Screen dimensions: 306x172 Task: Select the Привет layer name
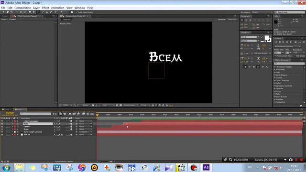point(27,126)
